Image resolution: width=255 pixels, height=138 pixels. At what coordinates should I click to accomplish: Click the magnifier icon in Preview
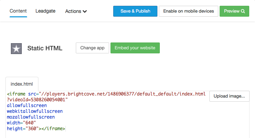[243, 11]
